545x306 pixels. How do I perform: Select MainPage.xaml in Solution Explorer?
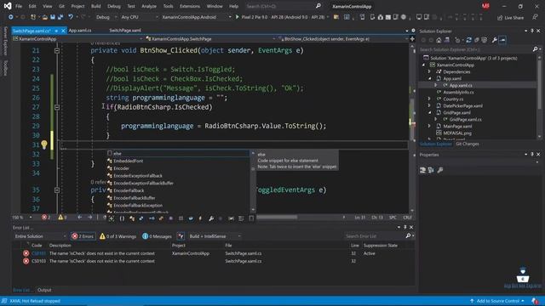(457, 127)
